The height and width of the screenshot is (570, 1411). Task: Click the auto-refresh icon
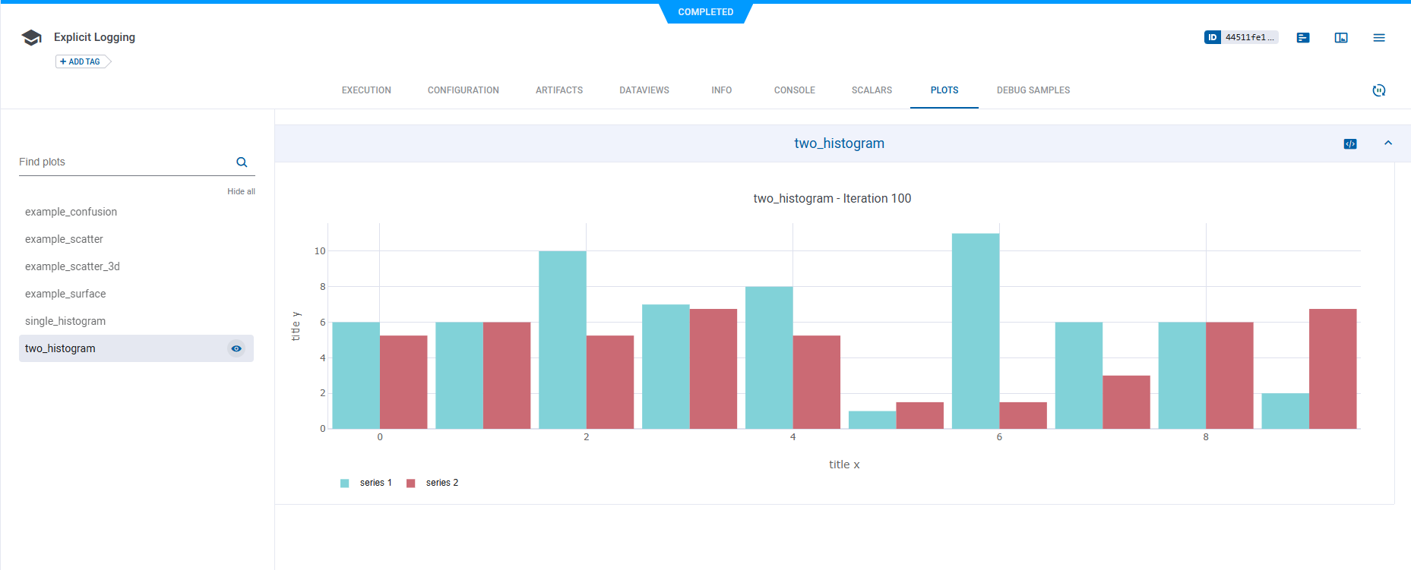[1379, 90]
